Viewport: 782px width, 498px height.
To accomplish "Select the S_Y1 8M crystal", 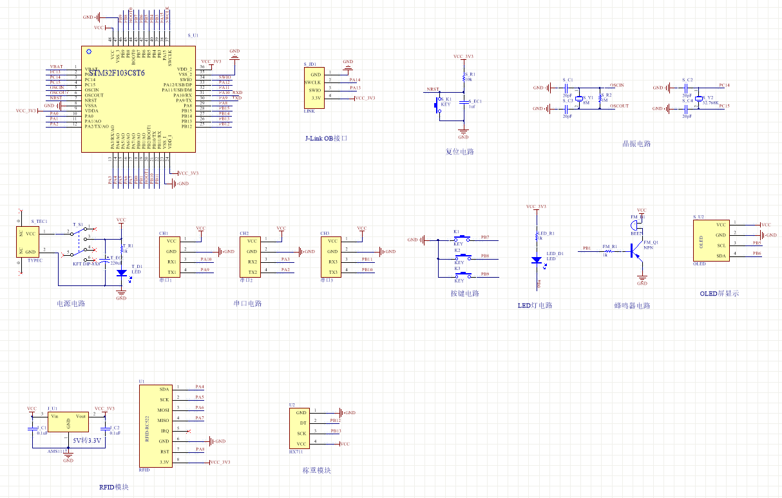I will [x=578, y=97].
